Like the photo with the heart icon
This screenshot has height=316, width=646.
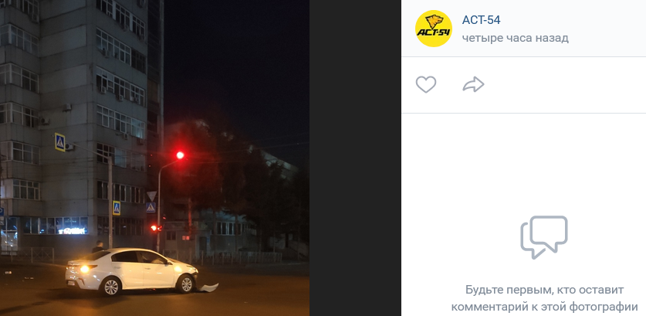(x=425, y=84)
